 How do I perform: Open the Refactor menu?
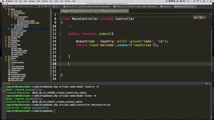tap(45, 1)
